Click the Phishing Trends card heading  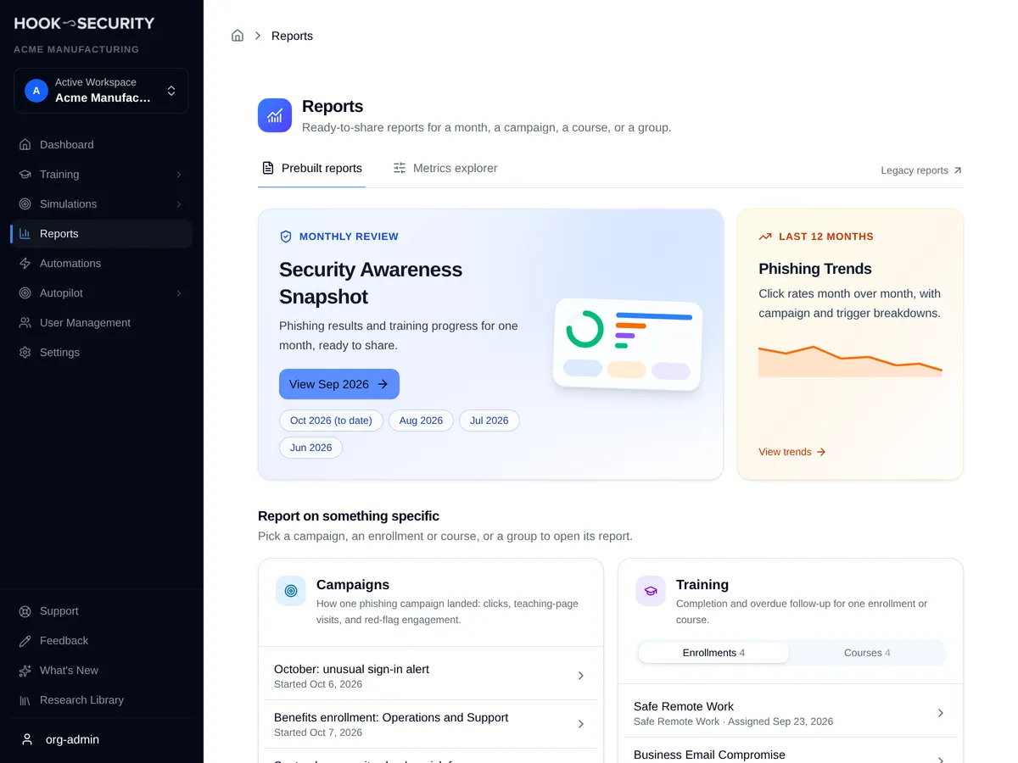(x=815, y=269)
